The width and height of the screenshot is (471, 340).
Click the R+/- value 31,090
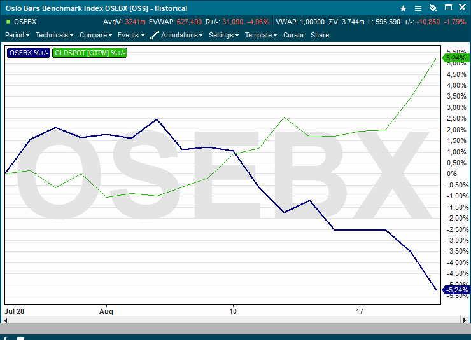233,22
